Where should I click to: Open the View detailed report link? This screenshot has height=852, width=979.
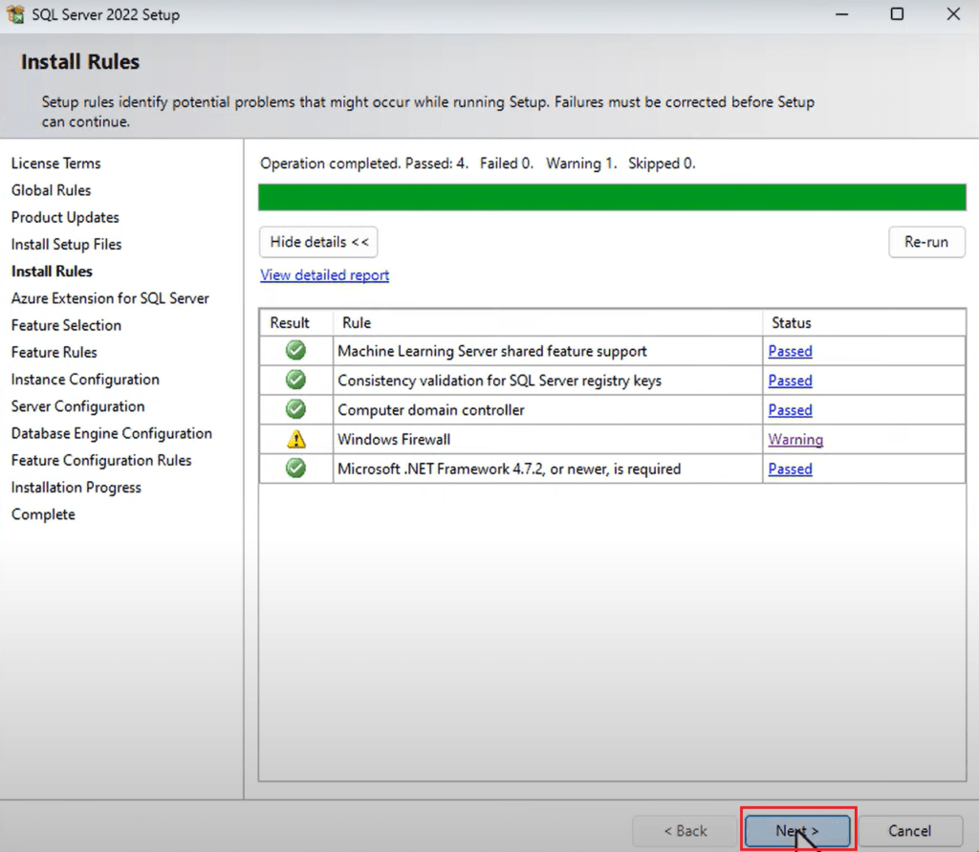[x=325, y=274]
